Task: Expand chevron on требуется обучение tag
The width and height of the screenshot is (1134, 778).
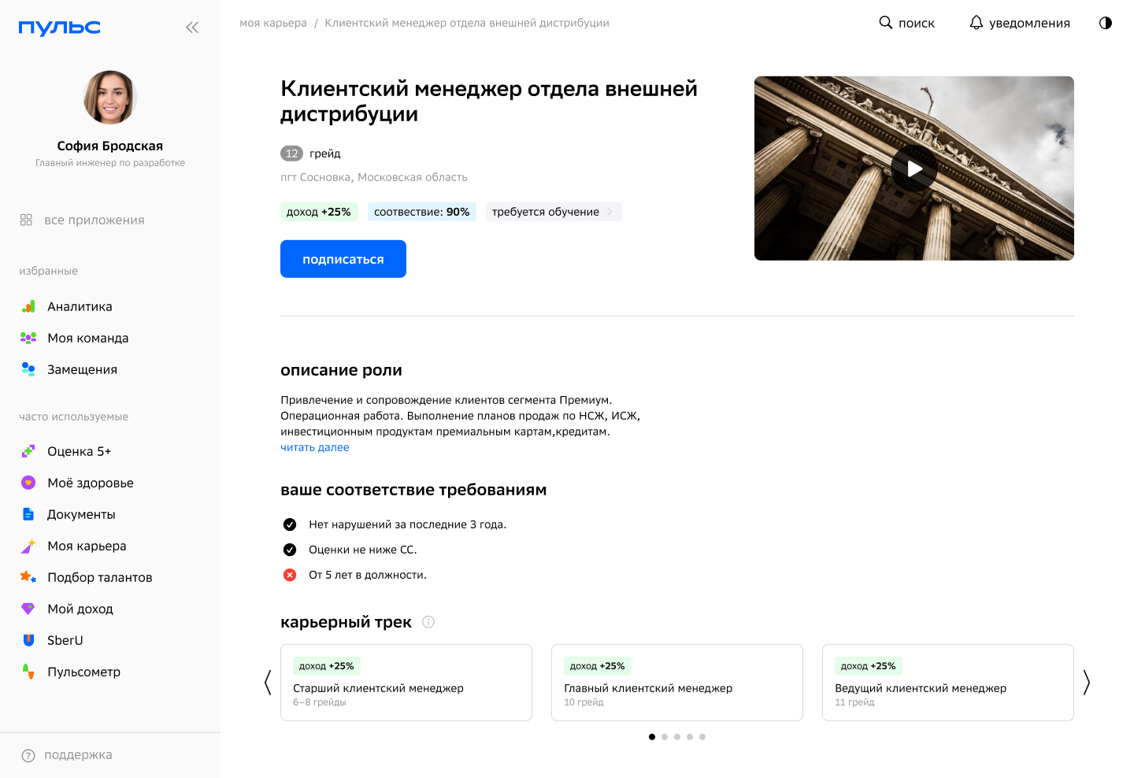Action: point(610,212)
